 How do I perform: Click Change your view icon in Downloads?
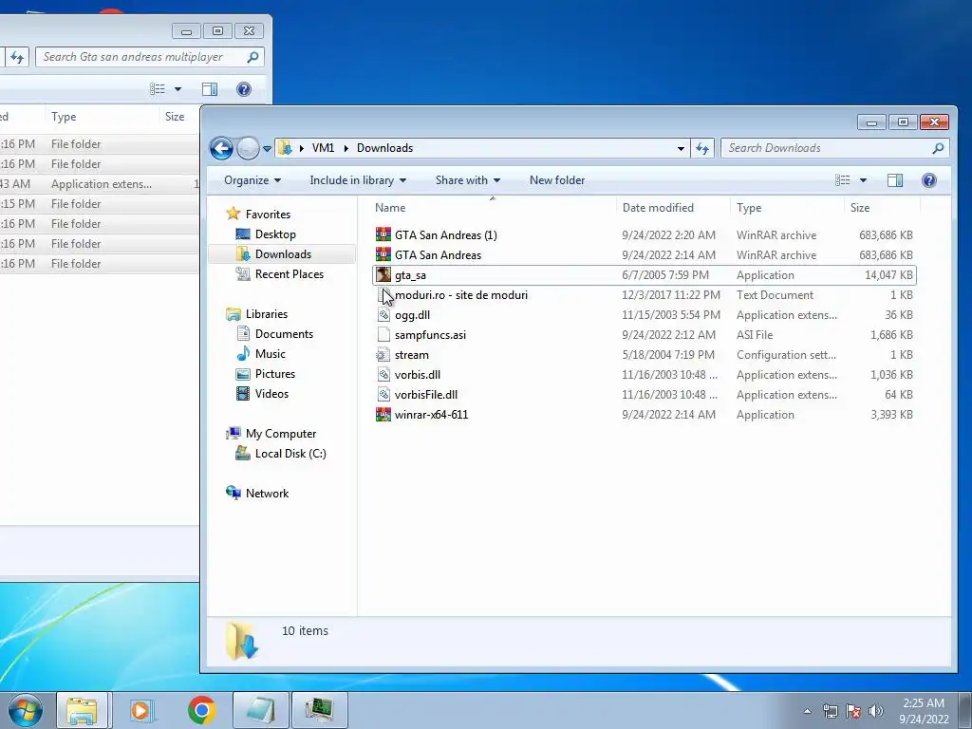click(x=843, y=180)
